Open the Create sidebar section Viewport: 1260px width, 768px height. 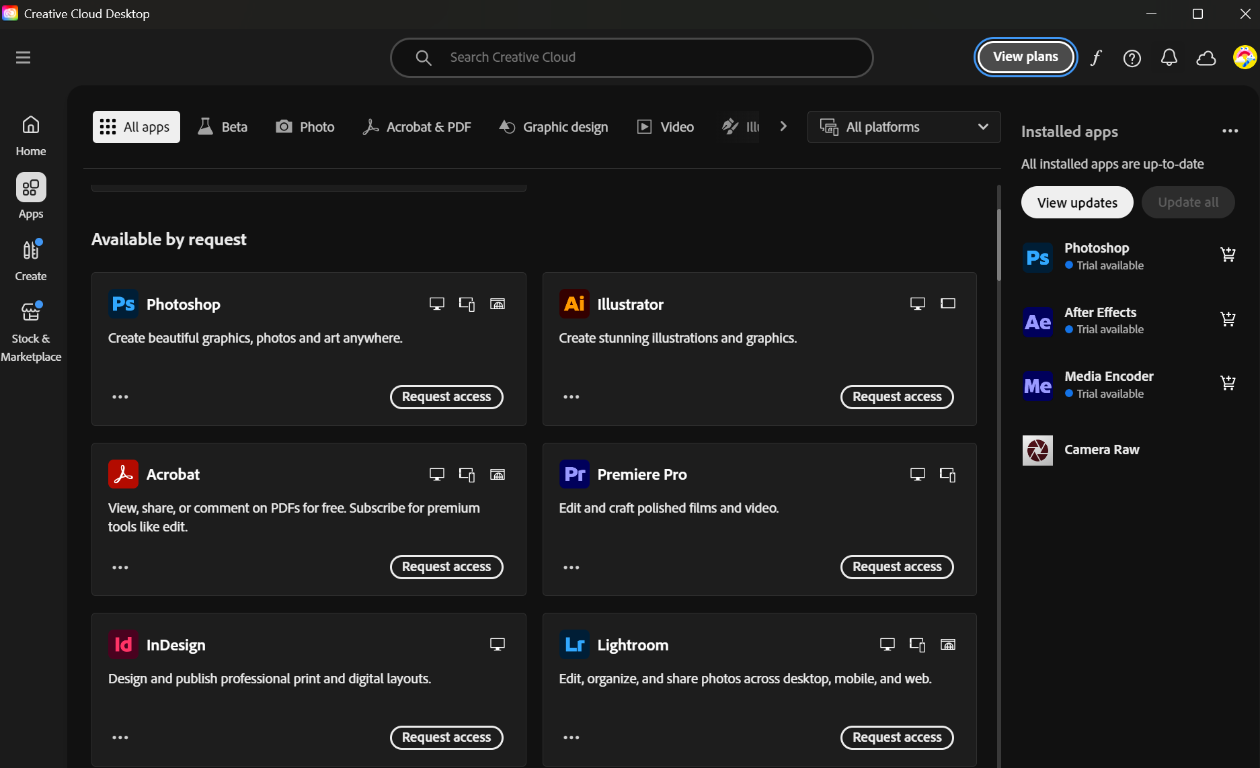[x=31, y=260]
